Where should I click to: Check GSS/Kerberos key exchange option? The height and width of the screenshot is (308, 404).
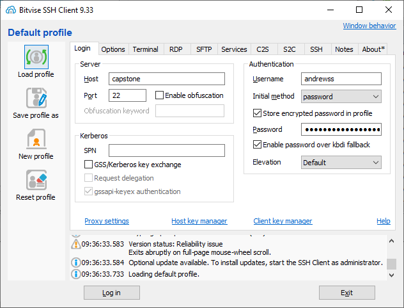click(89, 165)
